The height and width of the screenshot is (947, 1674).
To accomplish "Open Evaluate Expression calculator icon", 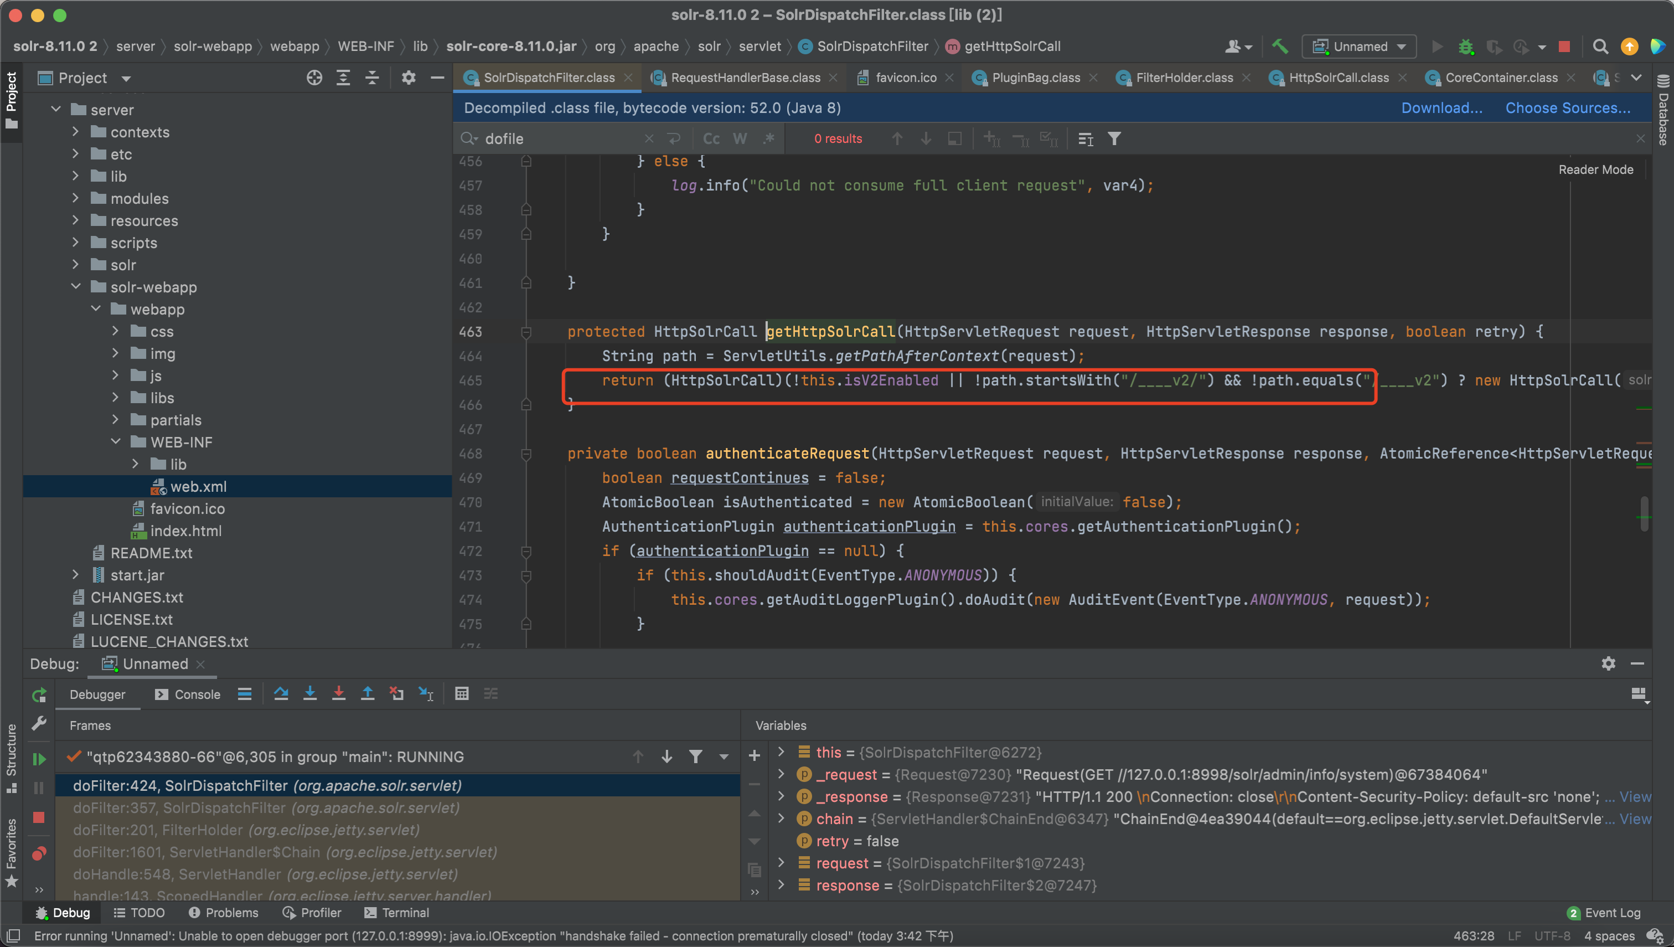I will click(x=462, y=693).
